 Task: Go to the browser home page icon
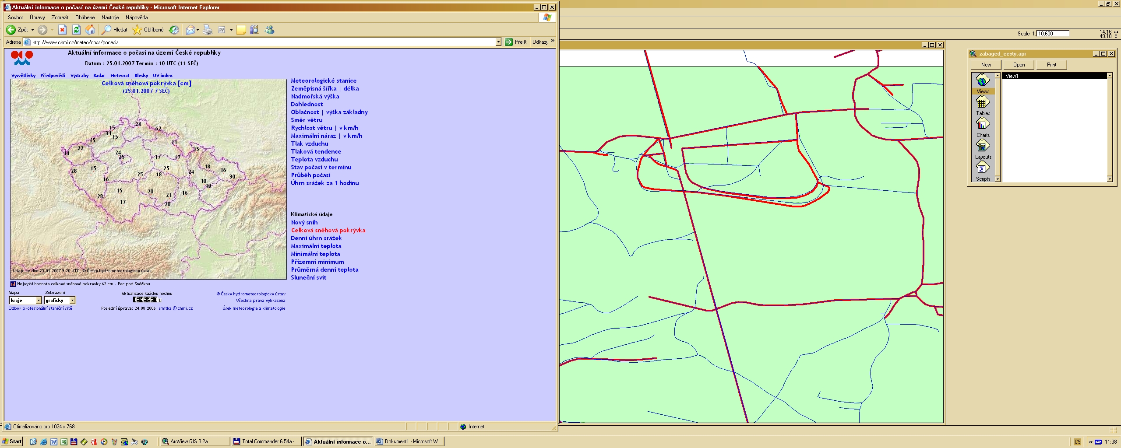(x=90, y=30)
